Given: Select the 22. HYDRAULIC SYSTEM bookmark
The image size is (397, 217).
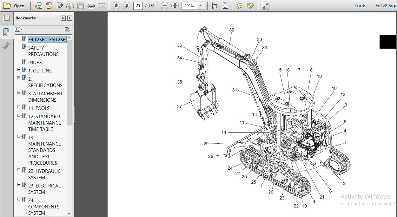Looking at the screenshot, I should point(44,174).
